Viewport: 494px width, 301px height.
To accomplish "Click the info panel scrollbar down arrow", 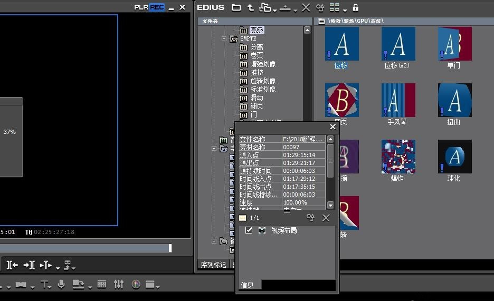I will pos(331,205).
